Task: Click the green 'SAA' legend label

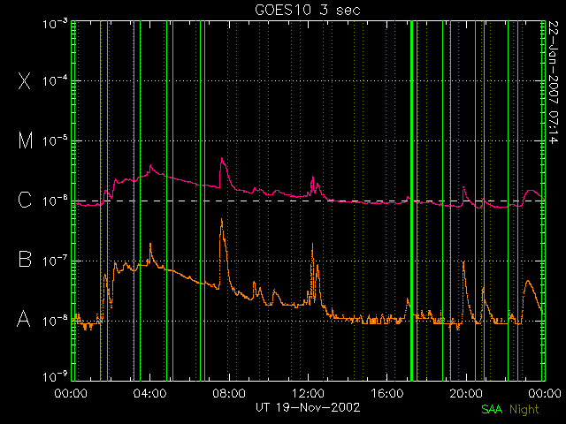Action: pyautogui.click(x=492, y=409)
